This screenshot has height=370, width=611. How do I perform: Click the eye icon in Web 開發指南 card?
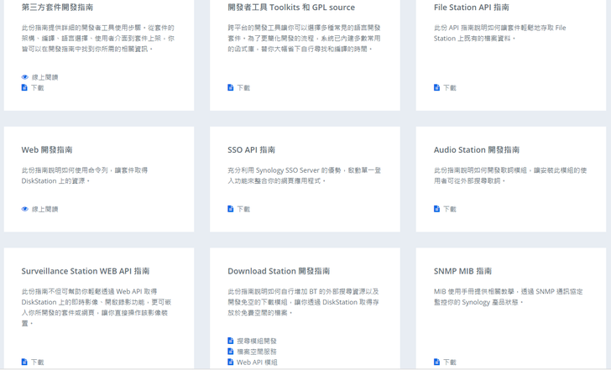click(24, 209)
